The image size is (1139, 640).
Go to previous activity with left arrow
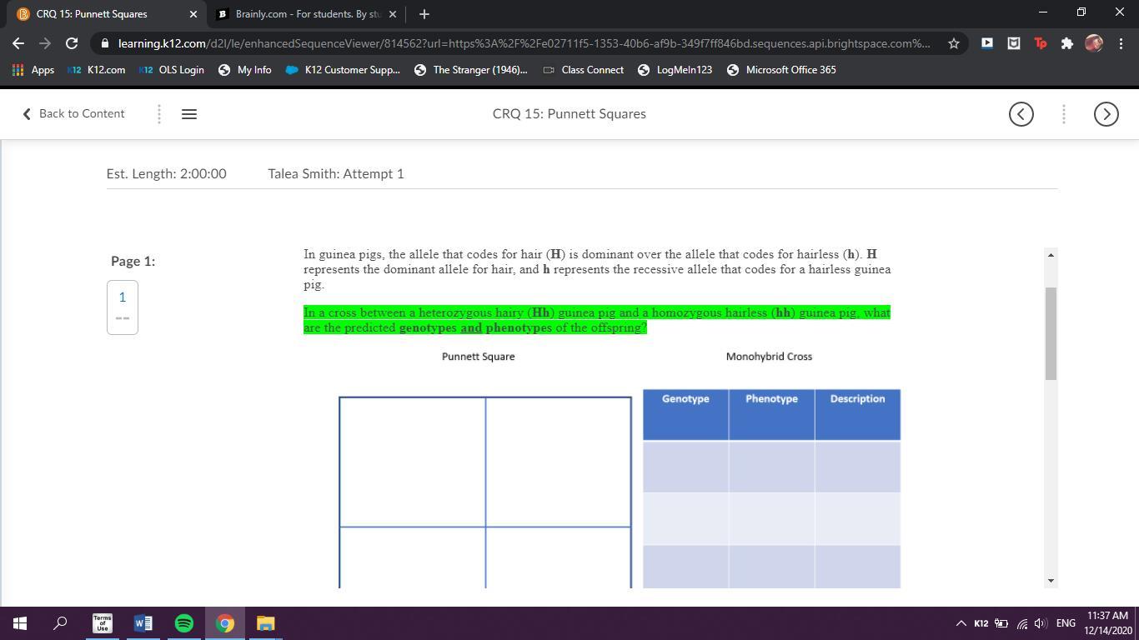(1021, 114)
